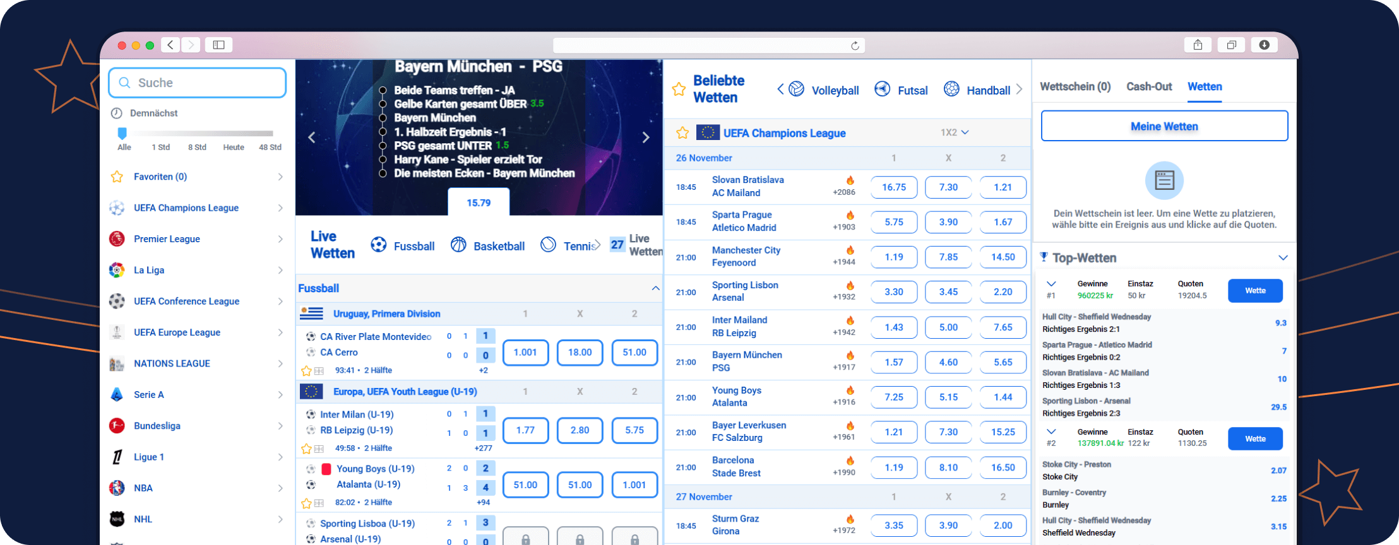The height and width of the screenshot is (545, 1399).
Task: Select Basketball icon in Live Wetten
Action: 458,245
